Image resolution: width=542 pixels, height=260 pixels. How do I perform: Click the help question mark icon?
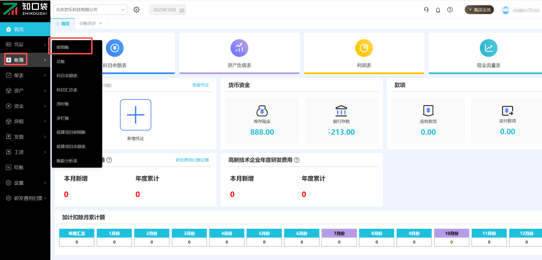[450, 10]
